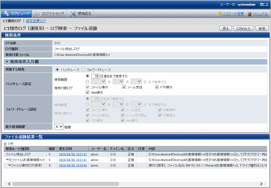This screenshot has height=188, width=271.
Task: Open the backtrace month dropdown
Action: (x=118, y=82)
